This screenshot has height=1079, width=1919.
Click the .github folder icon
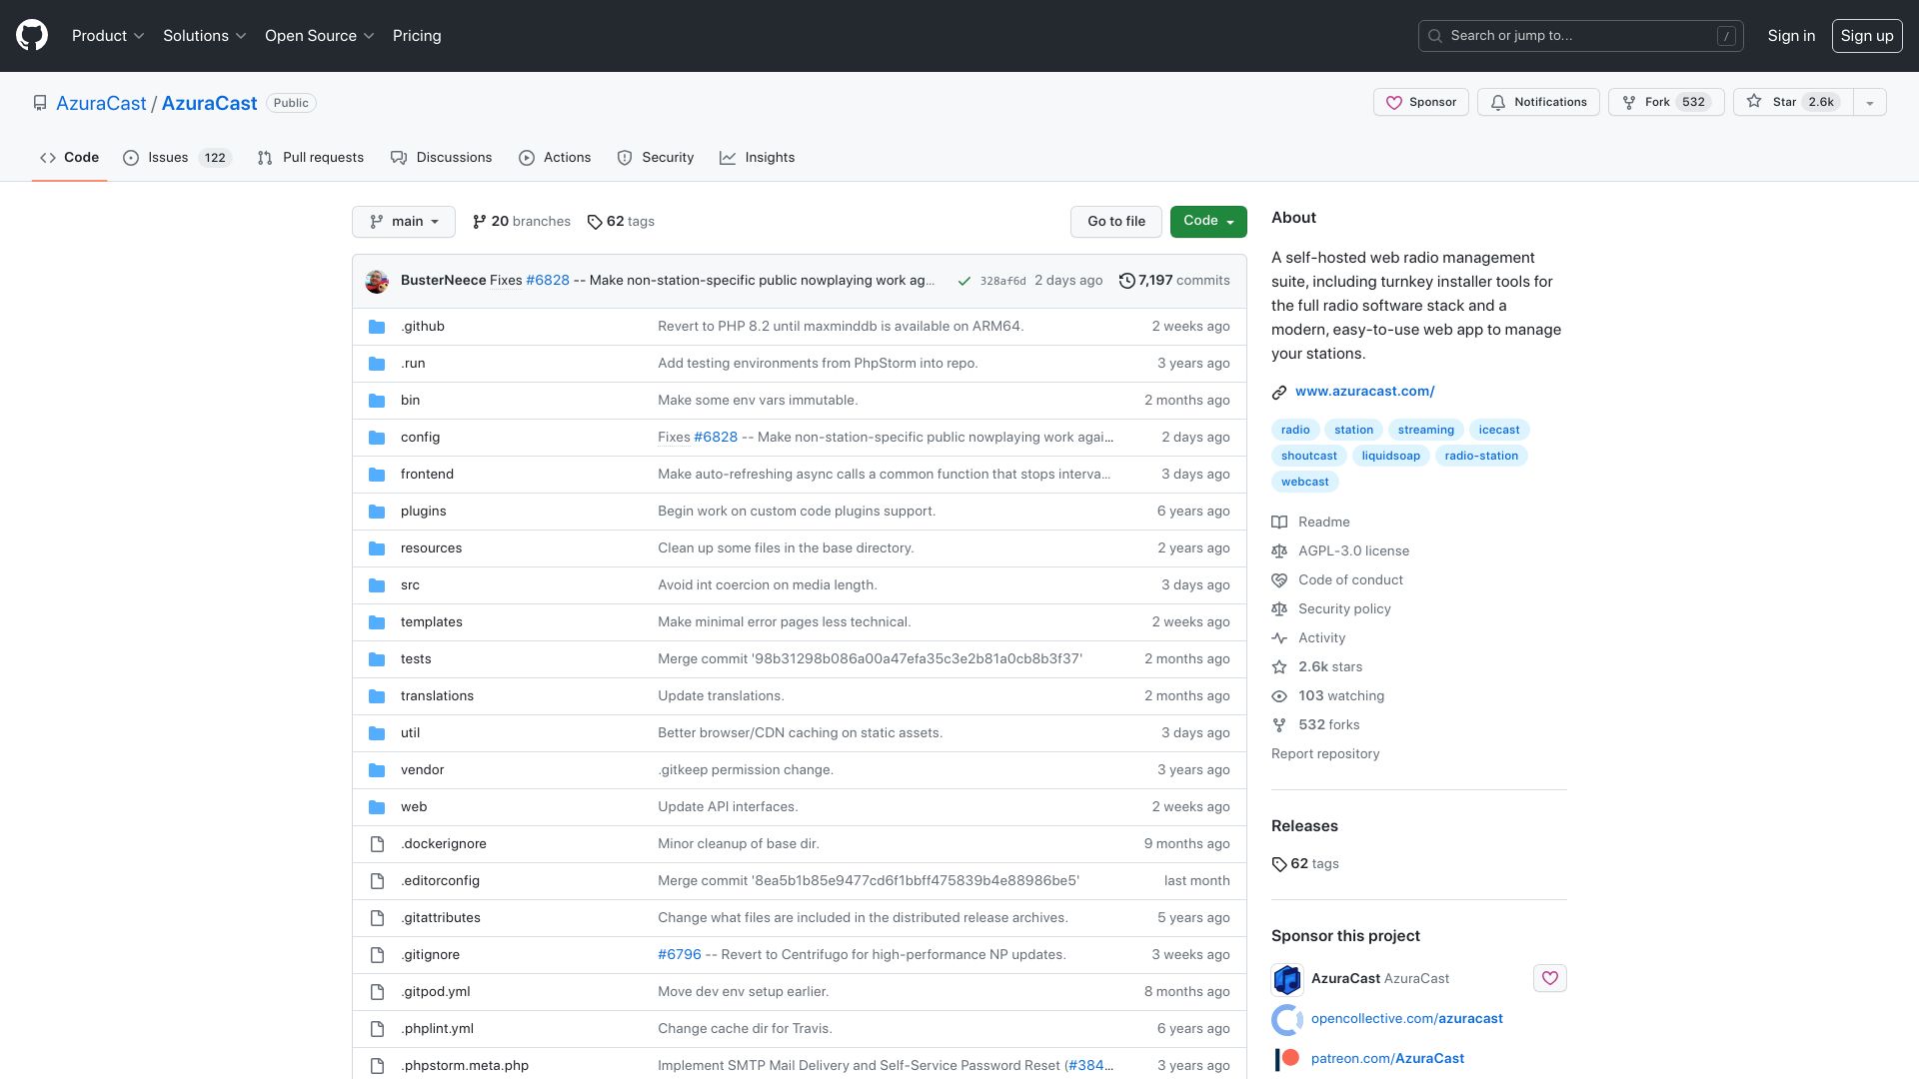click(x=377, y=327)
